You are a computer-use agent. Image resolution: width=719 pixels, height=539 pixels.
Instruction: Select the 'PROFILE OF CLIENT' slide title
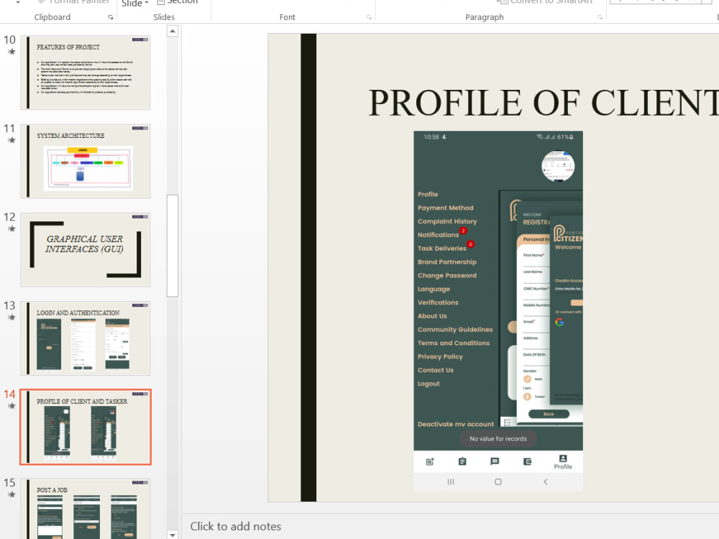[544, 103]
